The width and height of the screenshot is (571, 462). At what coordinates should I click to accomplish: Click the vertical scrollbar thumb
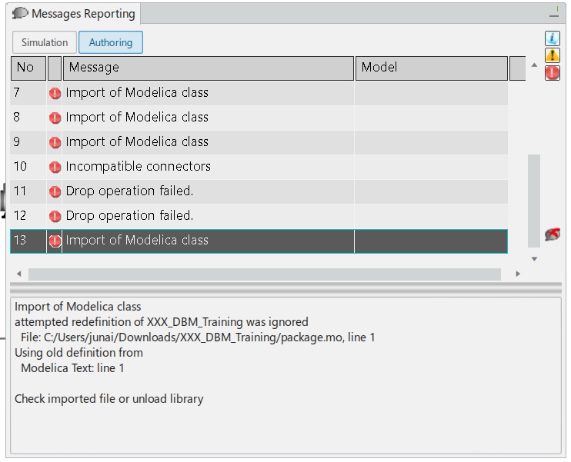coord(533,200)
